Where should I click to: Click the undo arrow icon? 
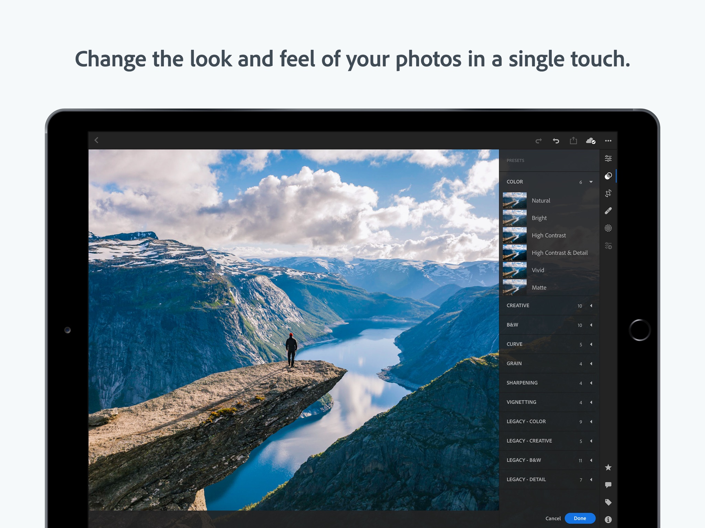[556, 141]
